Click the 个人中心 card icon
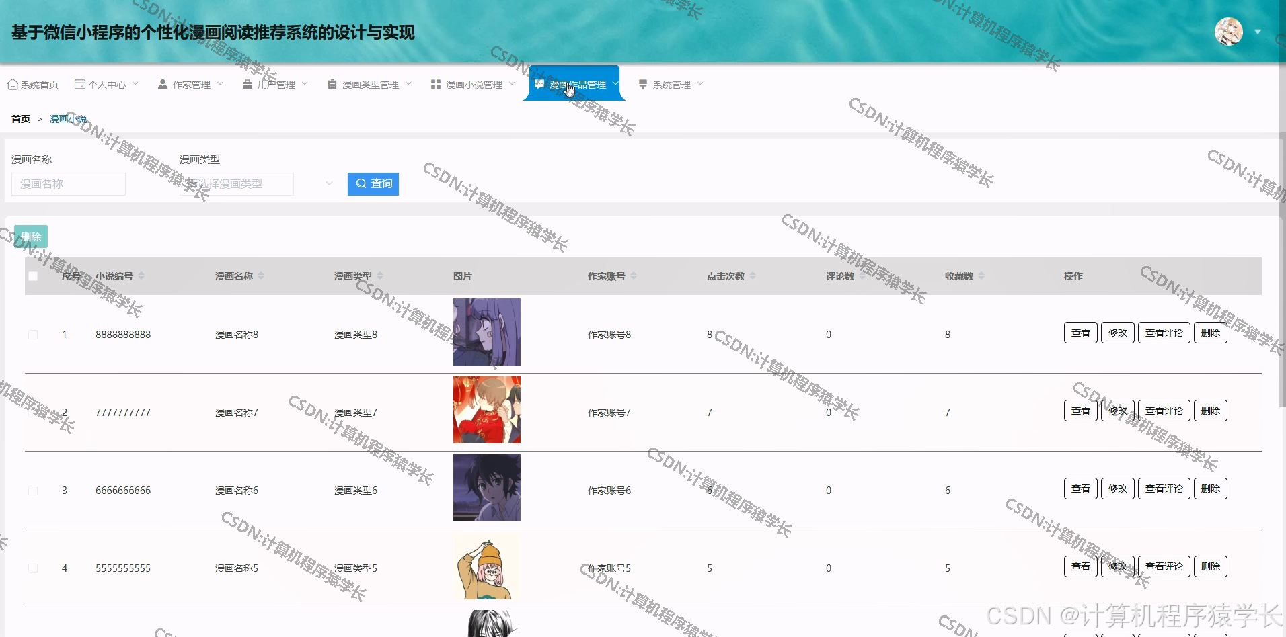Viewport: 1286px width, 637px height. tap(80, 85)
